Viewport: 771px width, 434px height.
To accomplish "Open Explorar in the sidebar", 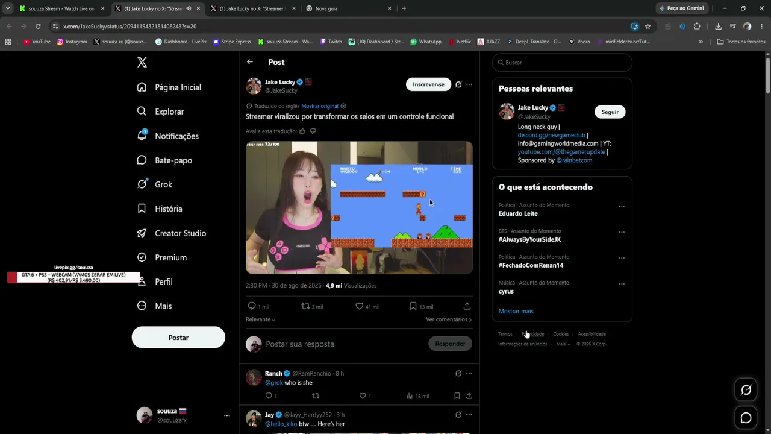I will [160, 112].
